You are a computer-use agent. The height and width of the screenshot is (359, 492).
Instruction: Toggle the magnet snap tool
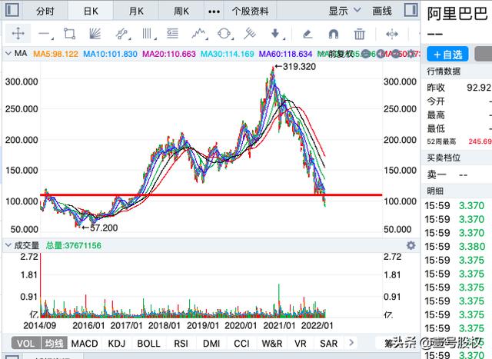[x=333, y=34]
